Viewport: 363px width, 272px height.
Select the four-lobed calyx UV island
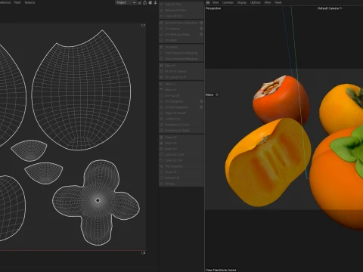pyautogui.click(x=97, y=202)
